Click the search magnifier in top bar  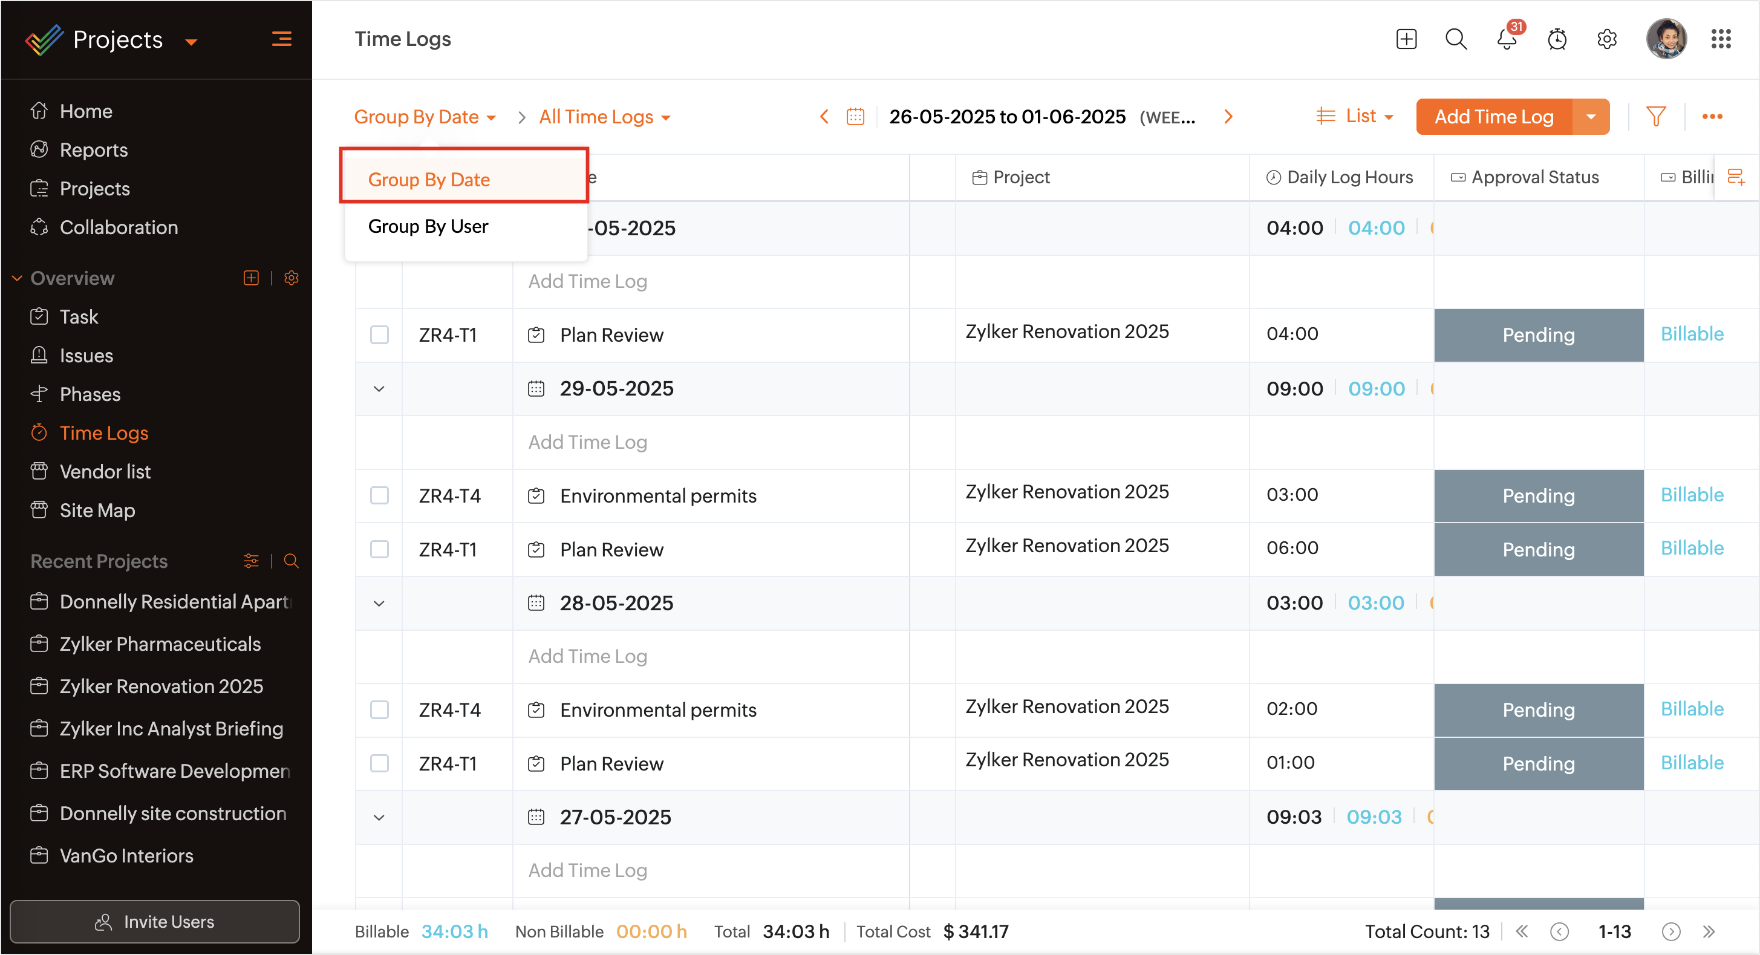[x=1456, y=40]
